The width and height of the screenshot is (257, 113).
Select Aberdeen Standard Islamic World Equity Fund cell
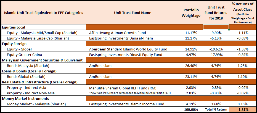pos(133,49)
